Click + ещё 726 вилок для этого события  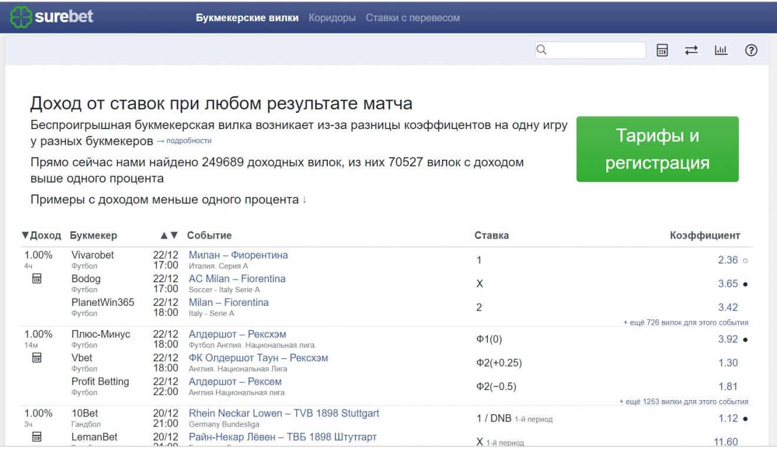[686, 322]
